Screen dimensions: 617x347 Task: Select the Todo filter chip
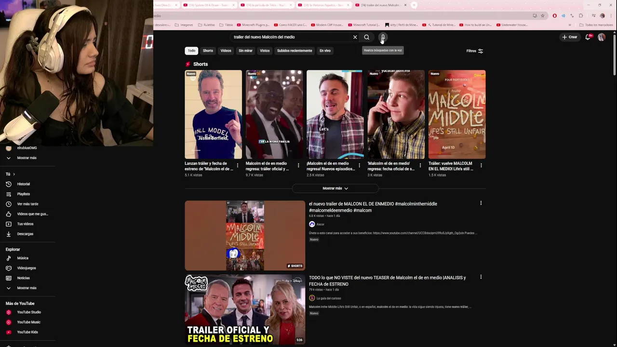click(191, 51)
